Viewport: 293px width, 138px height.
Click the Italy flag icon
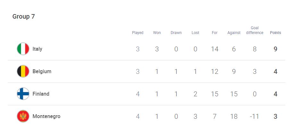23,49
